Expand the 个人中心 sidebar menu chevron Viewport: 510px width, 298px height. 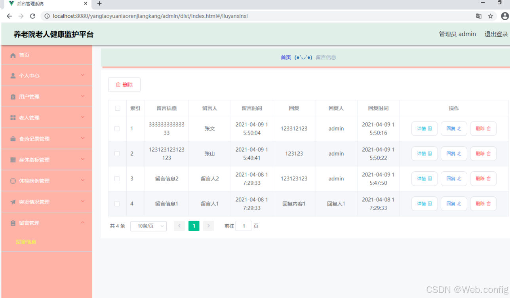[x=83, y=75]
